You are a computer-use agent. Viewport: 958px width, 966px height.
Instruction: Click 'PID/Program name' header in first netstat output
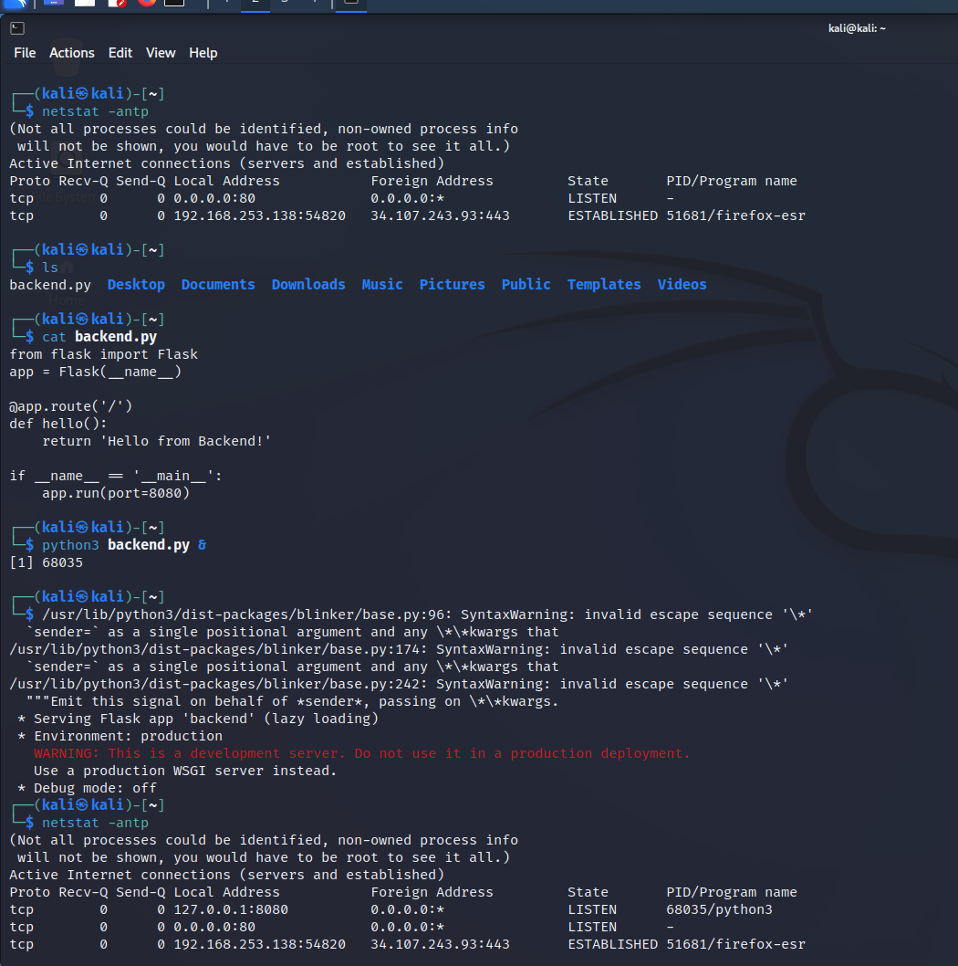coord(732,181)
